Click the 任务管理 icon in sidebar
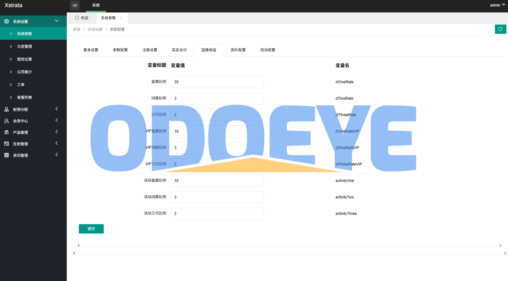 (7, 144)
